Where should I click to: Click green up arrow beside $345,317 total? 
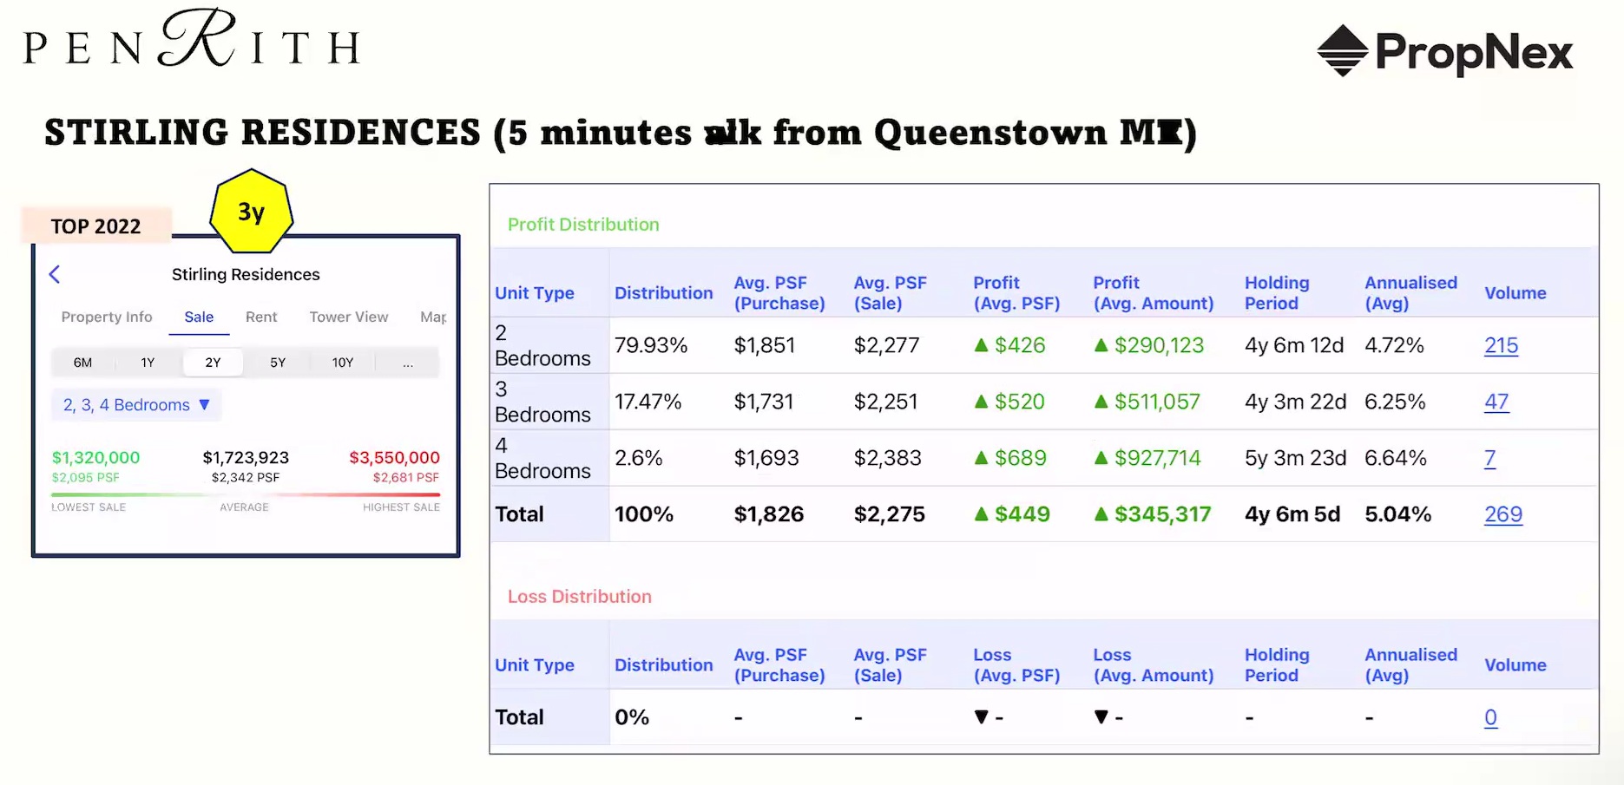click(1101, 514)
